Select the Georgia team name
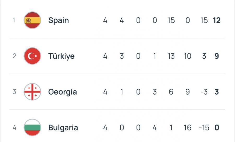 click(63, 92)
